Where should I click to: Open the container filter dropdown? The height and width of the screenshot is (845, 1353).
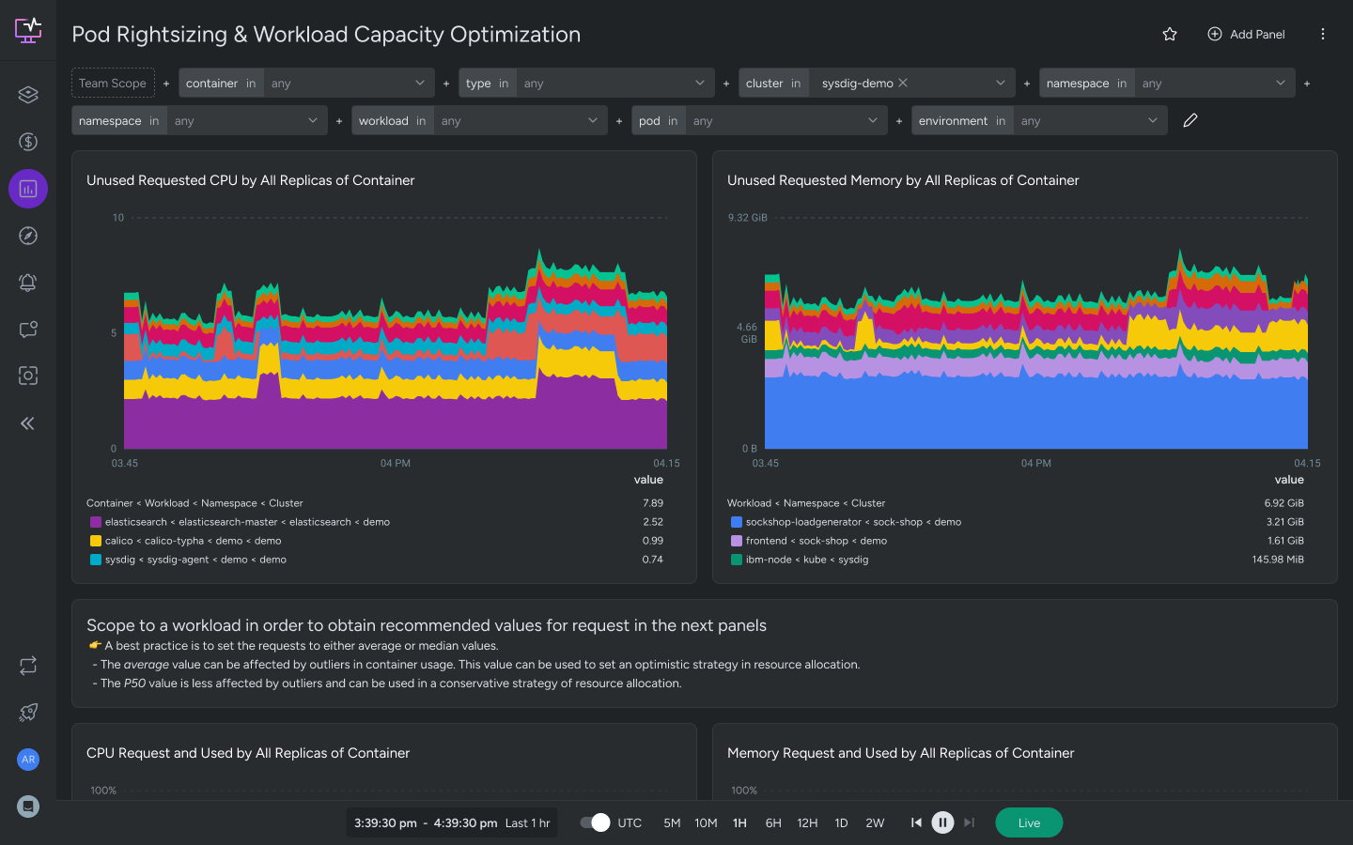click(420, 83)
